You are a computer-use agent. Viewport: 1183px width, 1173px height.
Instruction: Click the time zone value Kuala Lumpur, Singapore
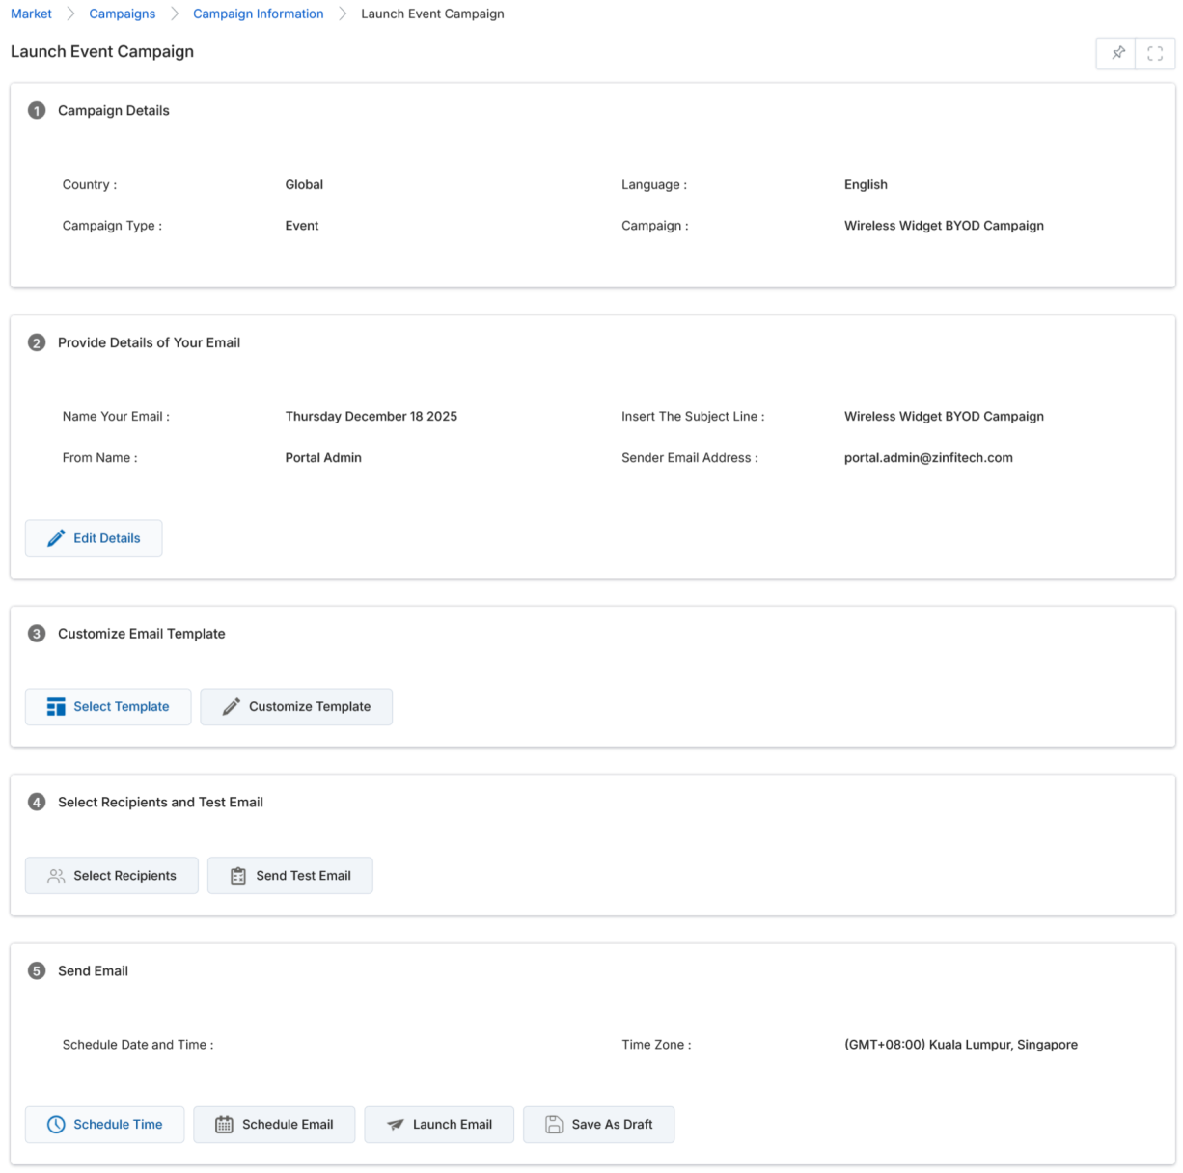pos(961,1045)
